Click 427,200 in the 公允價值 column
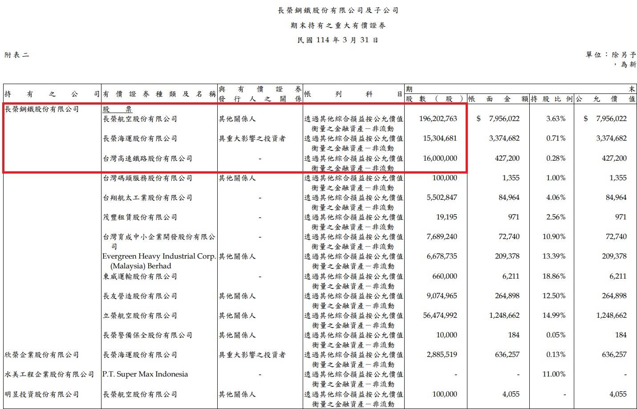This screenshot has height=409, width=637. 614,158
